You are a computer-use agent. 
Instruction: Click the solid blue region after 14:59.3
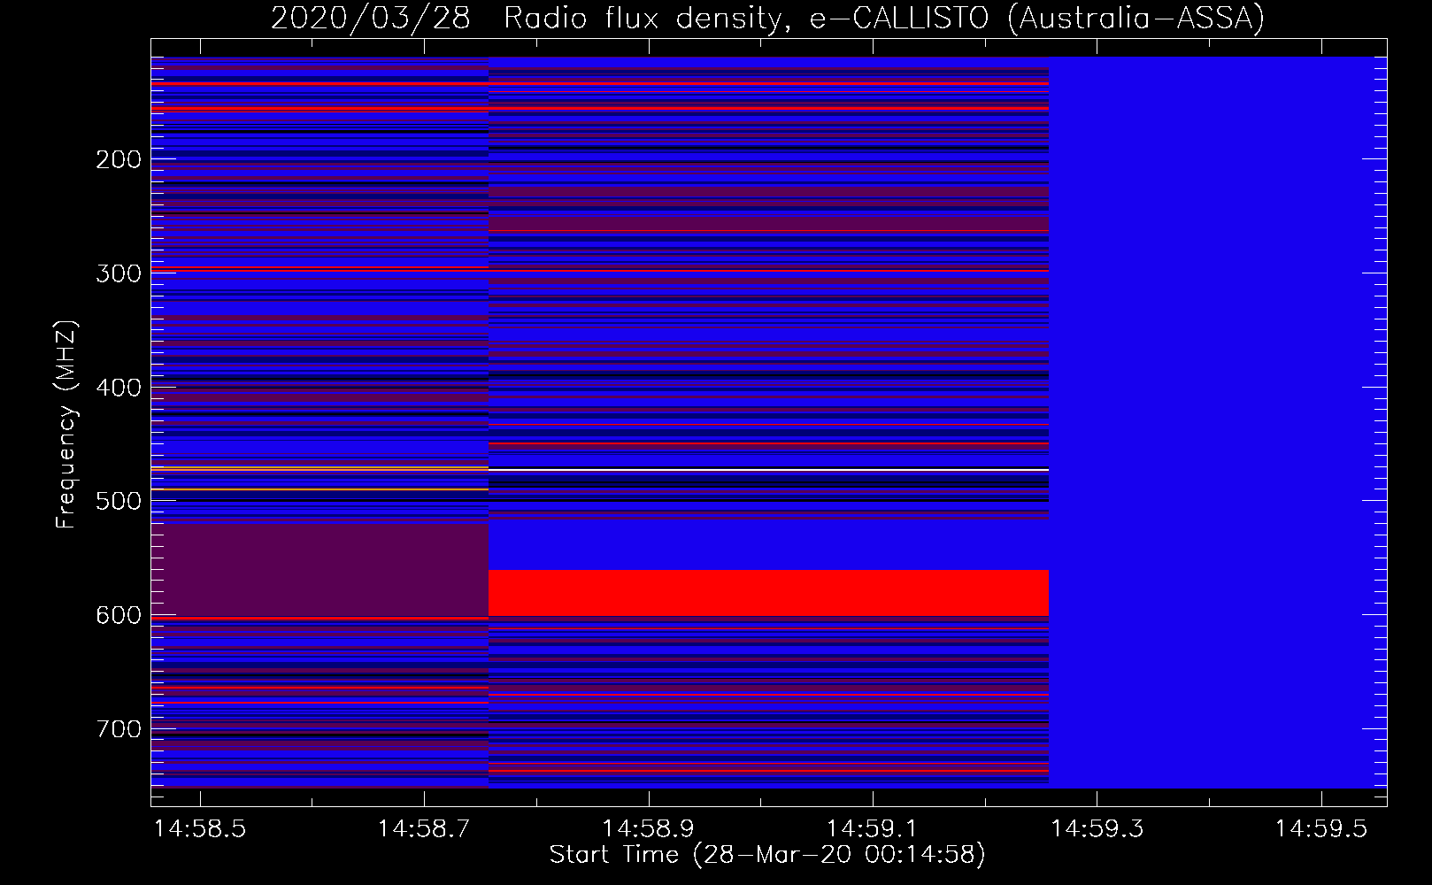pos(1218,422)
